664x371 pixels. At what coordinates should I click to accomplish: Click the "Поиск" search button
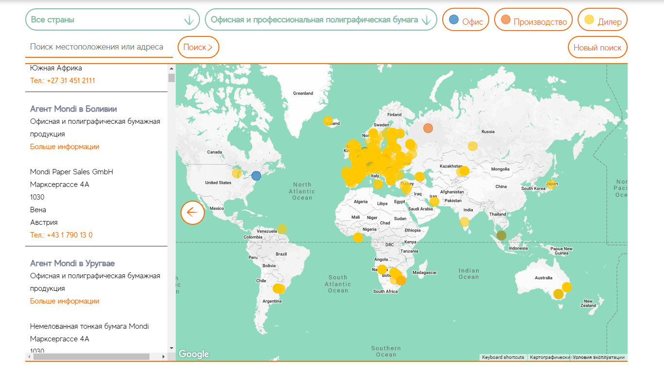point(199,47)
